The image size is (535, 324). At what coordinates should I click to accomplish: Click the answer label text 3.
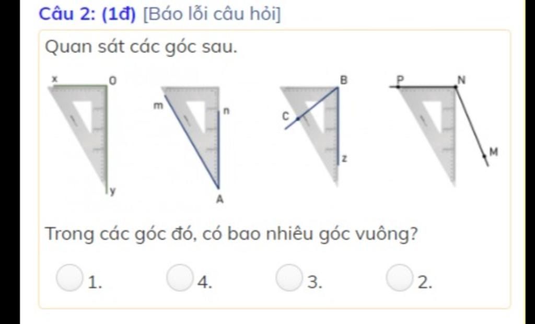(x=315, y=283)
